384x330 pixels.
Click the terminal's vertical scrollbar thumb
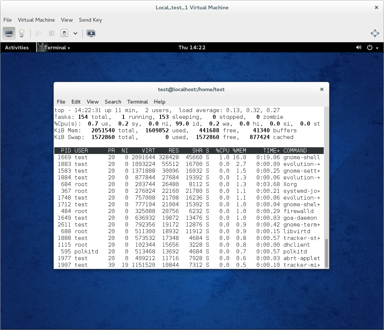tap(326, 253)
